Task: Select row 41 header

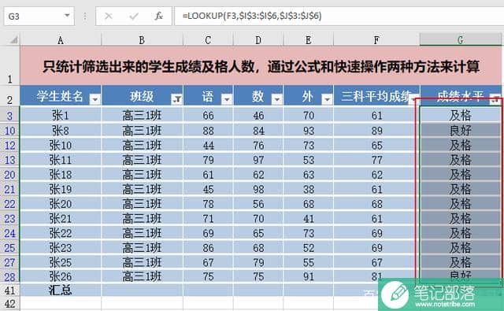Action: pyautogui.click(x=9, y=291)
